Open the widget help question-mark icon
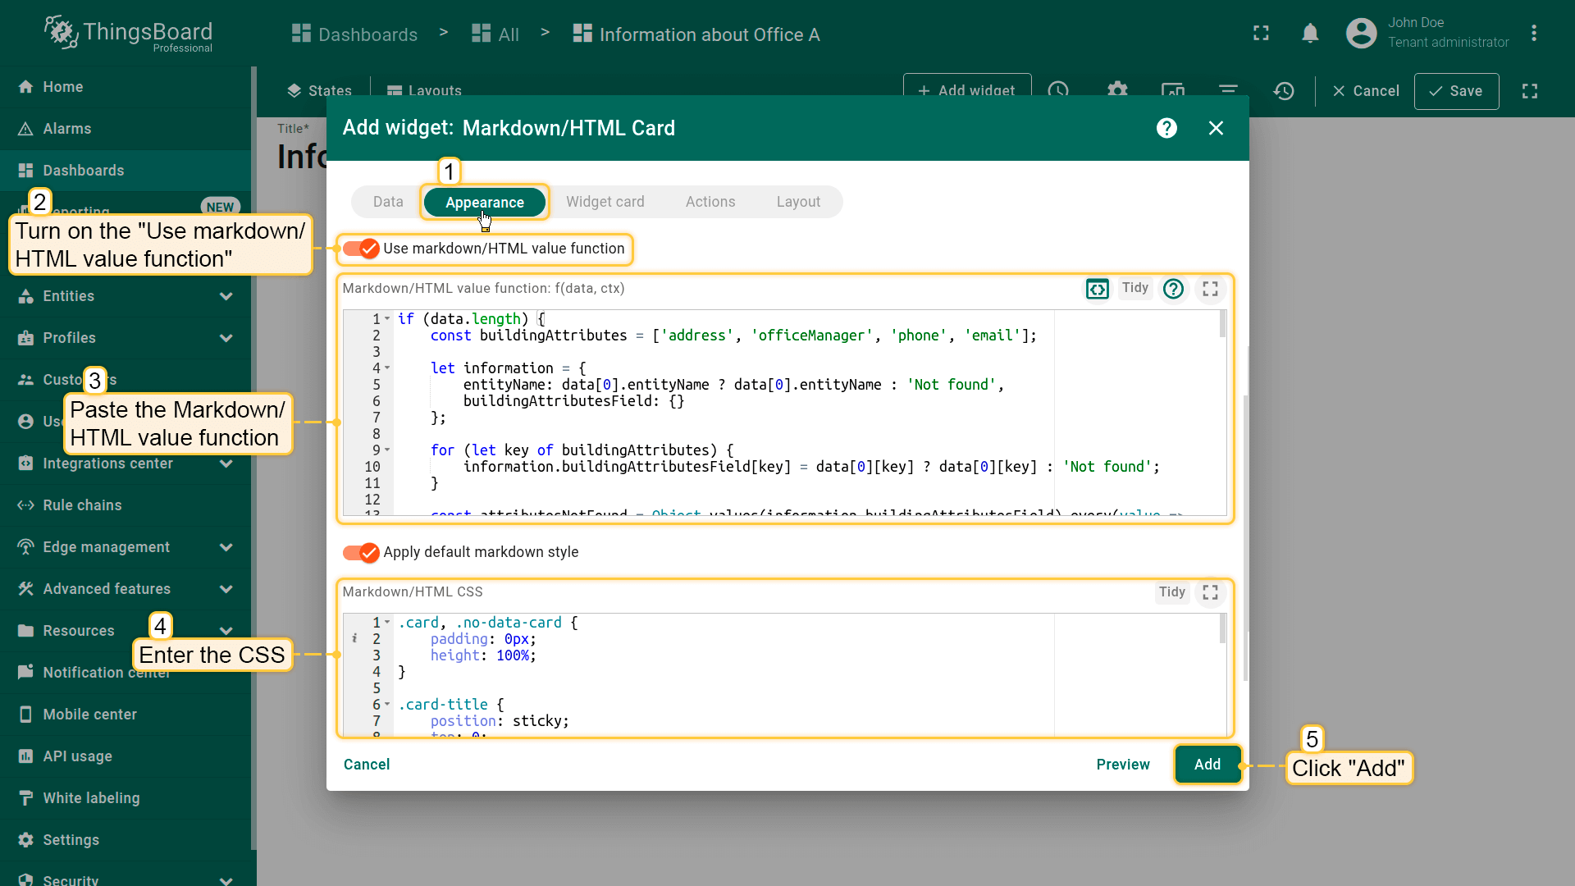 [x=1166, y=128]
